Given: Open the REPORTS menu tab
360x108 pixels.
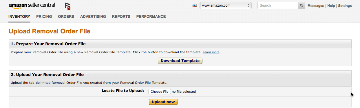Looking at the screenshot, I should [121, 17].
